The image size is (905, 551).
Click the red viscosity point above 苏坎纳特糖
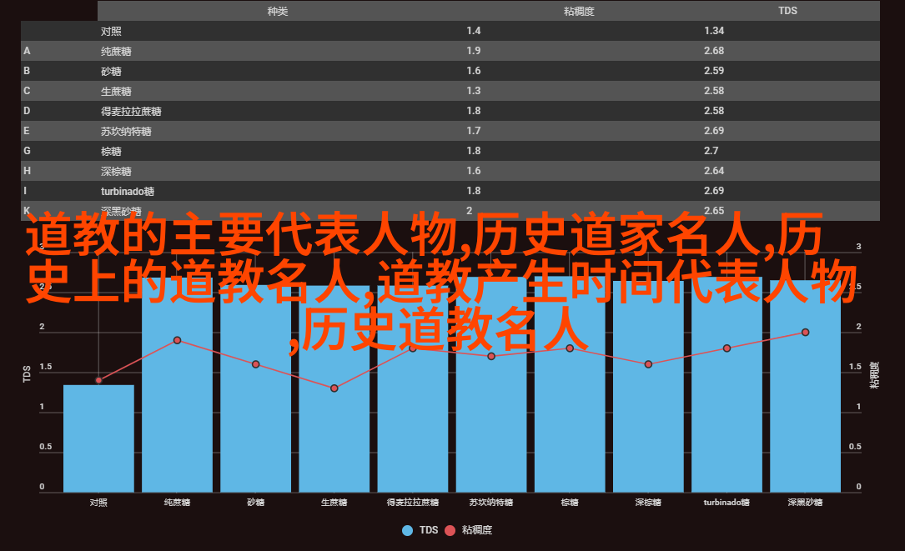[x=491, y=357]
